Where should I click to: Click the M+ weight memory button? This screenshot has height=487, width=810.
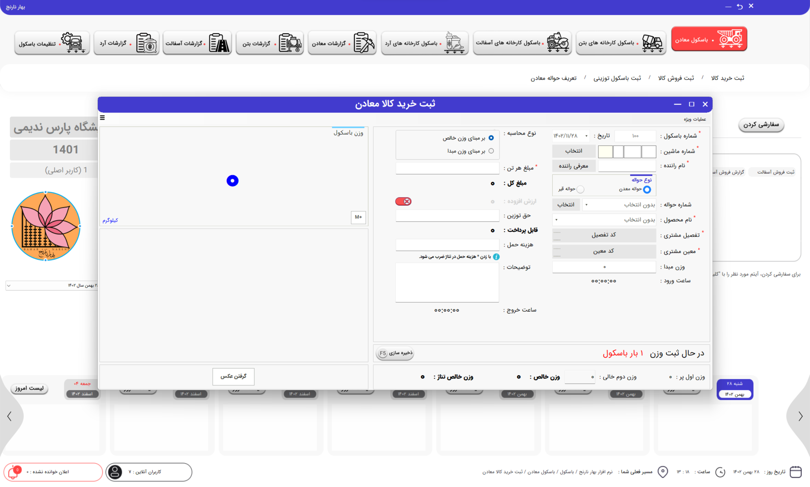[x=358, y=217]
